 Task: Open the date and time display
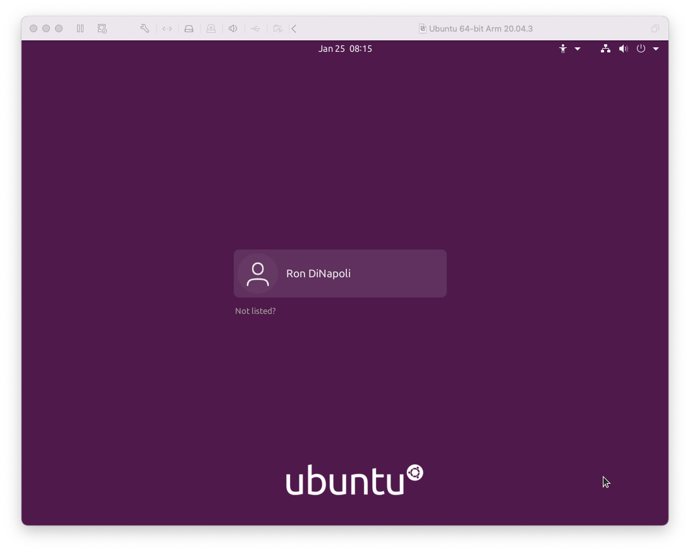345,49
